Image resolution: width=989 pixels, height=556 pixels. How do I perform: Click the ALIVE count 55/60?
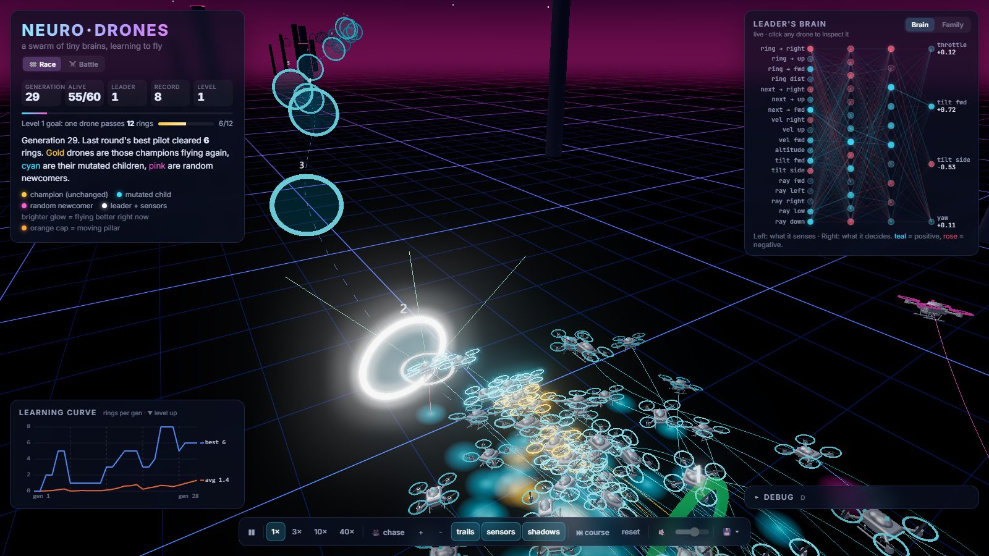pyautogui.click(x=84, y=97)
